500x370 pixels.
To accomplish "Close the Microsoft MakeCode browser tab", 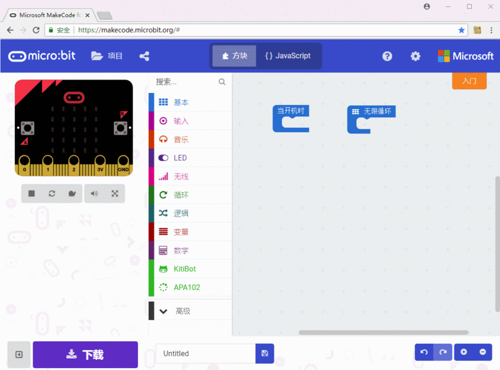I will tap(87, 15).
